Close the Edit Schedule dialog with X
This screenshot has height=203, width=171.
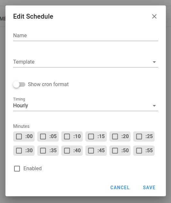(x=154, y=16)
